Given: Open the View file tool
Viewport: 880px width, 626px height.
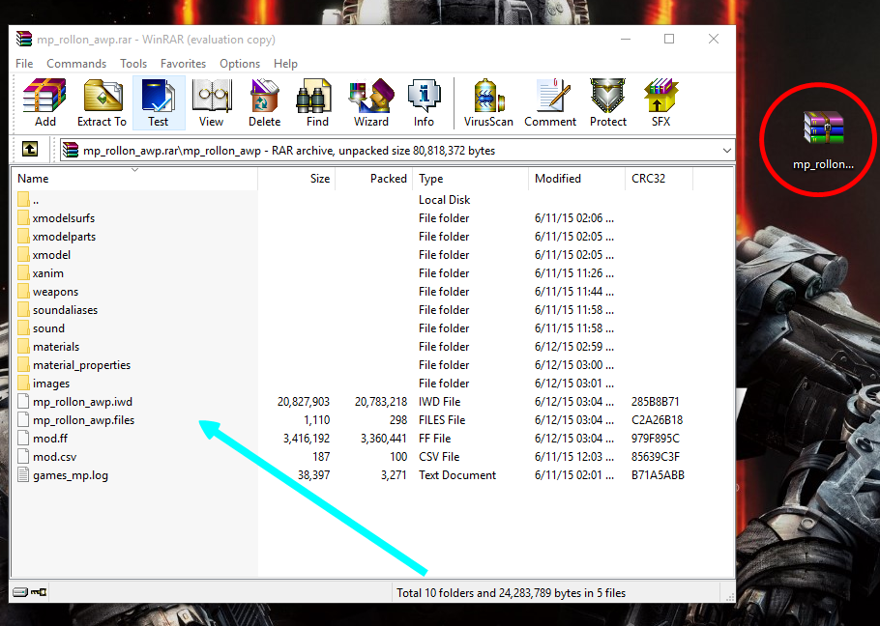Looking at the screenshot, I should pos(211,102).
